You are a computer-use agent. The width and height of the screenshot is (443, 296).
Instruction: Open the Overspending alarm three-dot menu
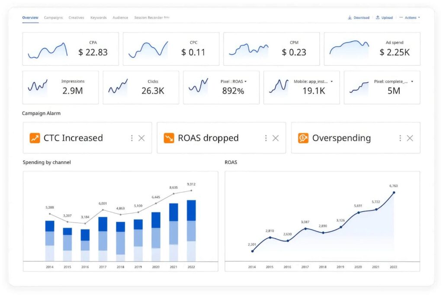400,138
